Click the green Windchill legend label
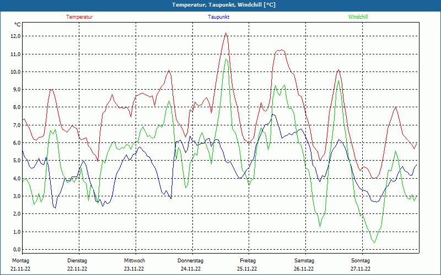The height and width of the screenshot is (275, 441). coord(358,17)
